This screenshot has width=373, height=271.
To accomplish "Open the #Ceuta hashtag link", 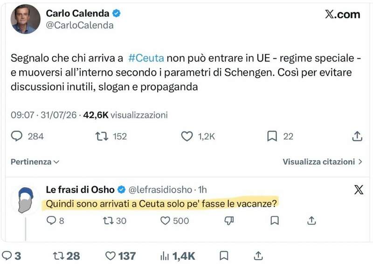I will coord(146,58).
